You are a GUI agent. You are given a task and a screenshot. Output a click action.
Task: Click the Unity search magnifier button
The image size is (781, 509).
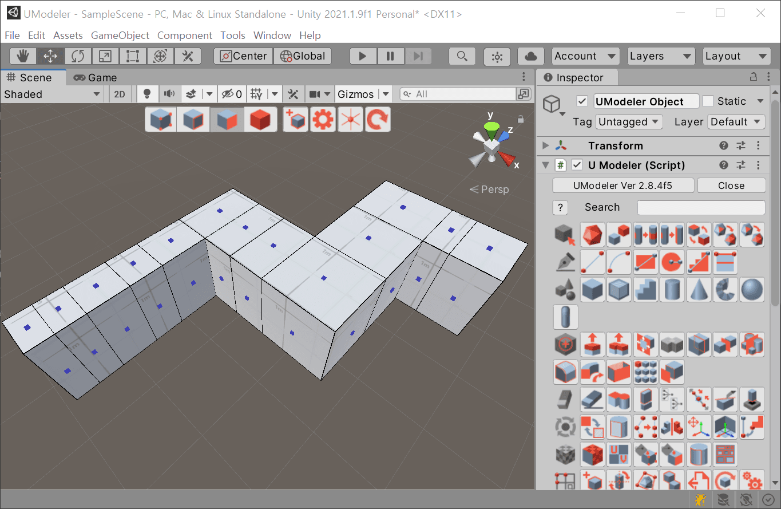click(x=462, y=56)
